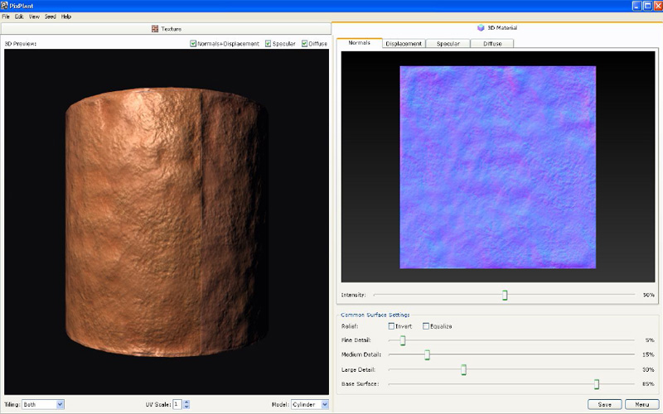
Task: Click the 'Base Surface:' label
Action: pos(360,384)
